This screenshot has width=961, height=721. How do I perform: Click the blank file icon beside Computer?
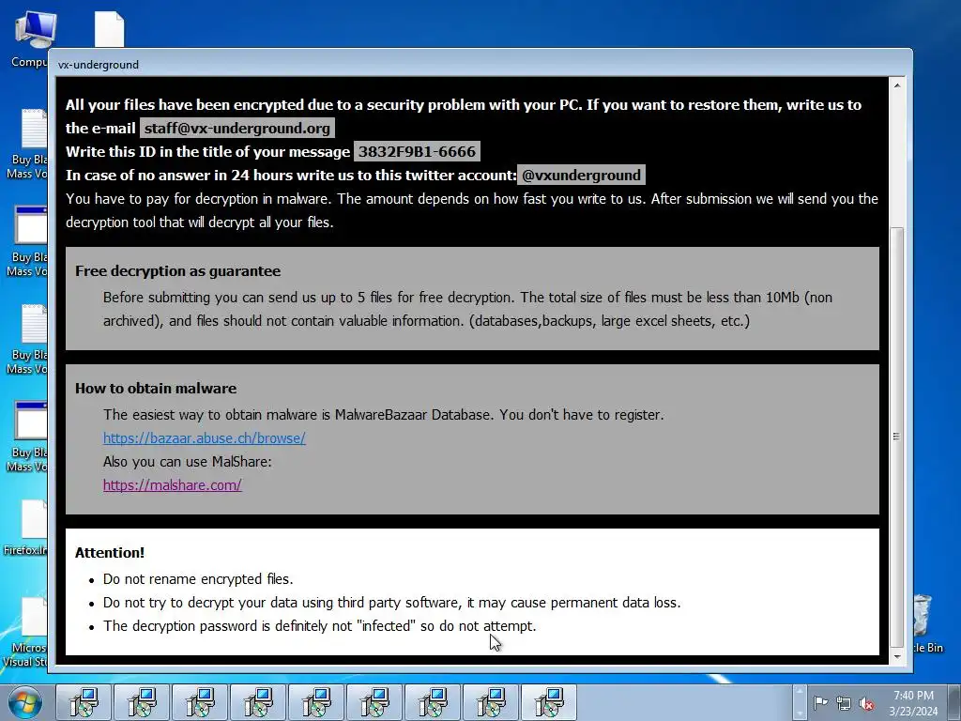(109, 29)
